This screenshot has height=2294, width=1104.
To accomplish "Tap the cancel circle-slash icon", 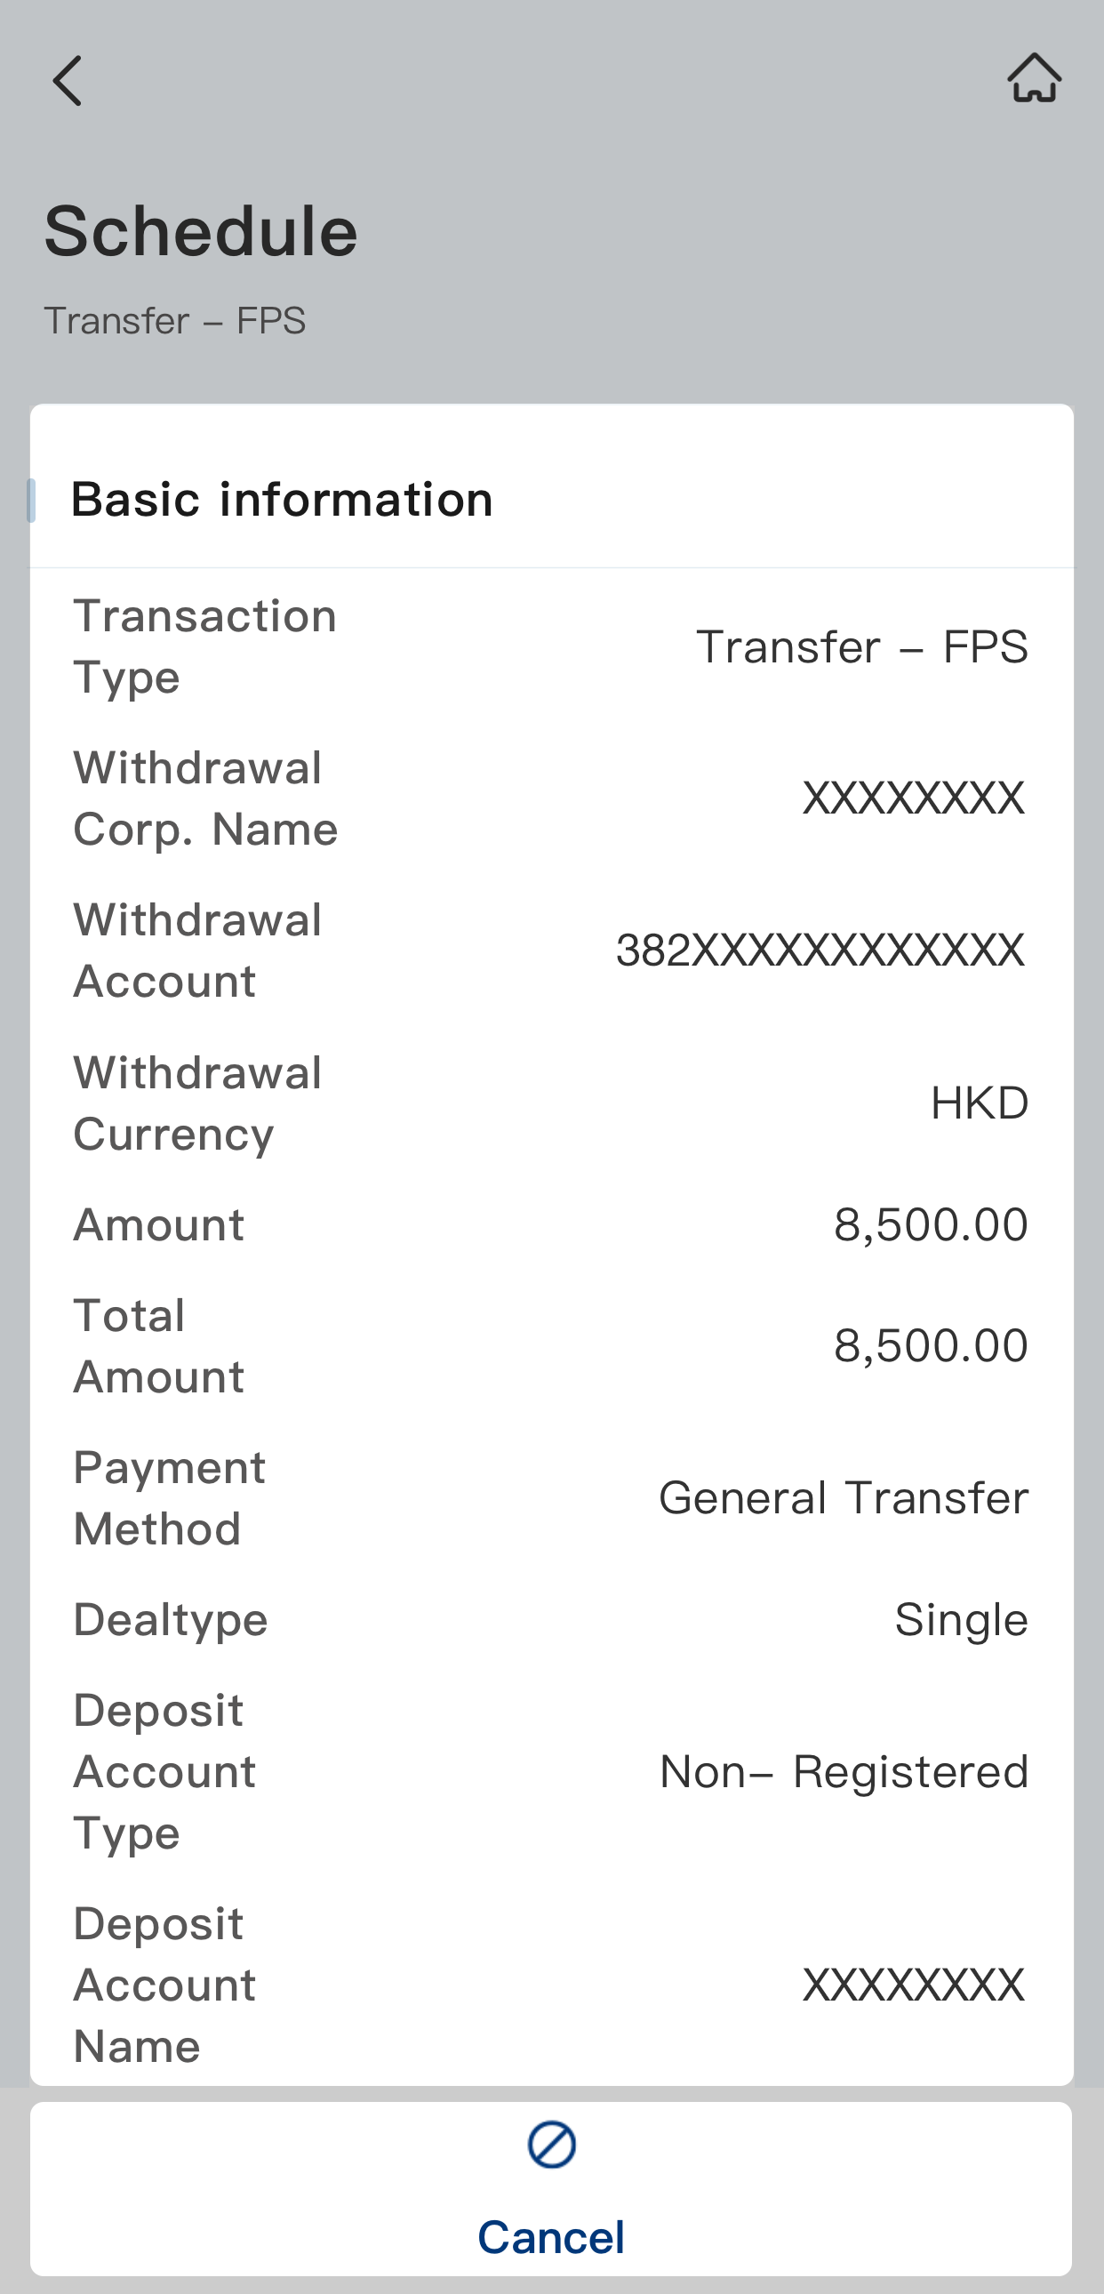I will 551,2145.
